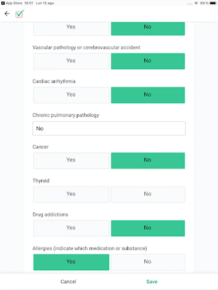218x290 pixels.
Task: Tap the Wi-Fi status icon
Action: coord(196,3)
